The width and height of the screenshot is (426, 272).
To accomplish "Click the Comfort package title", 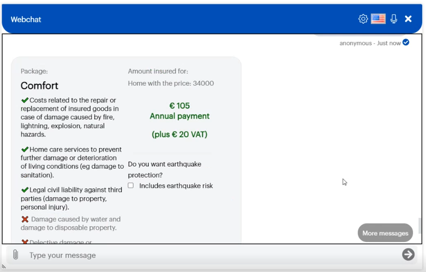I will click(x=40, y=86).
